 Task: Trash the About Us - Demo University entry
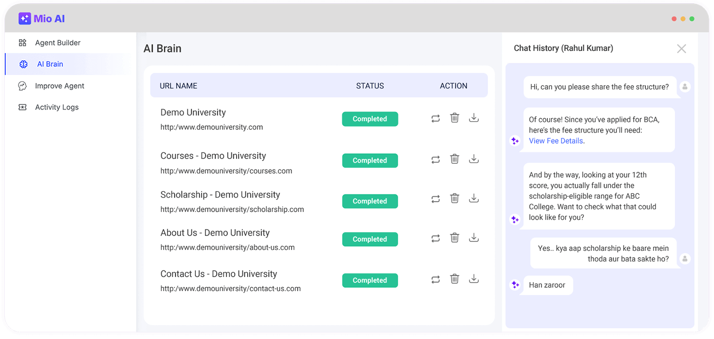[454, 238]
